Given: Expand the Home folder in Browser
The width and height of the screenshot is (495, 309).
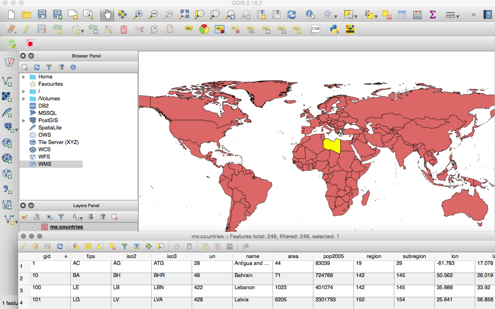Looking at the screenshot, I should click(24, 77).
